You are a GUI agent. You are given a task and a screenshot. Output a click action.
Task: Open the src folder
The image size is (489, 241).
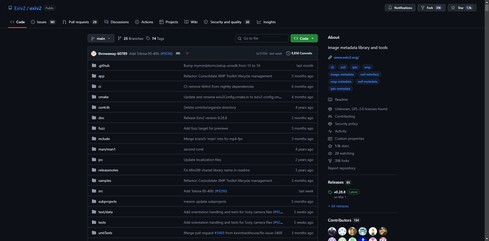(101, 191)
